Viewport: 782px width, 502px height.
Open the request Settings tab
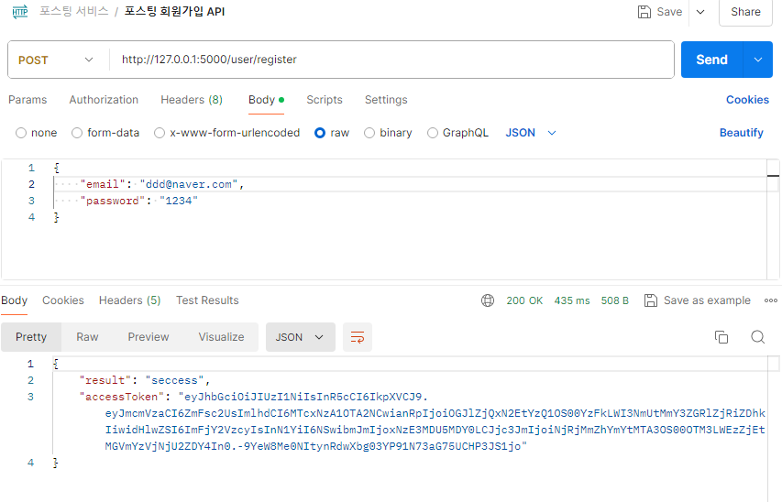[x=386, y=100]
